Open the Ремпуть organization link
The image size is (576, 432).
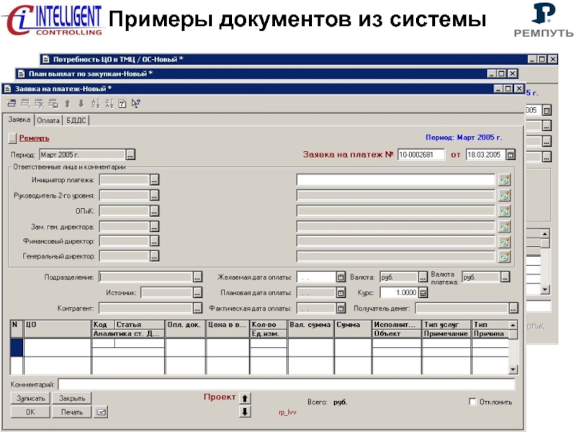click(34, 138)
